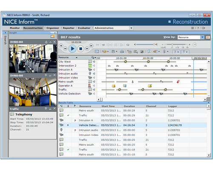This screenshot has height=170, width=213.
Task: Click the speed reset round icon
Action: 194,45
